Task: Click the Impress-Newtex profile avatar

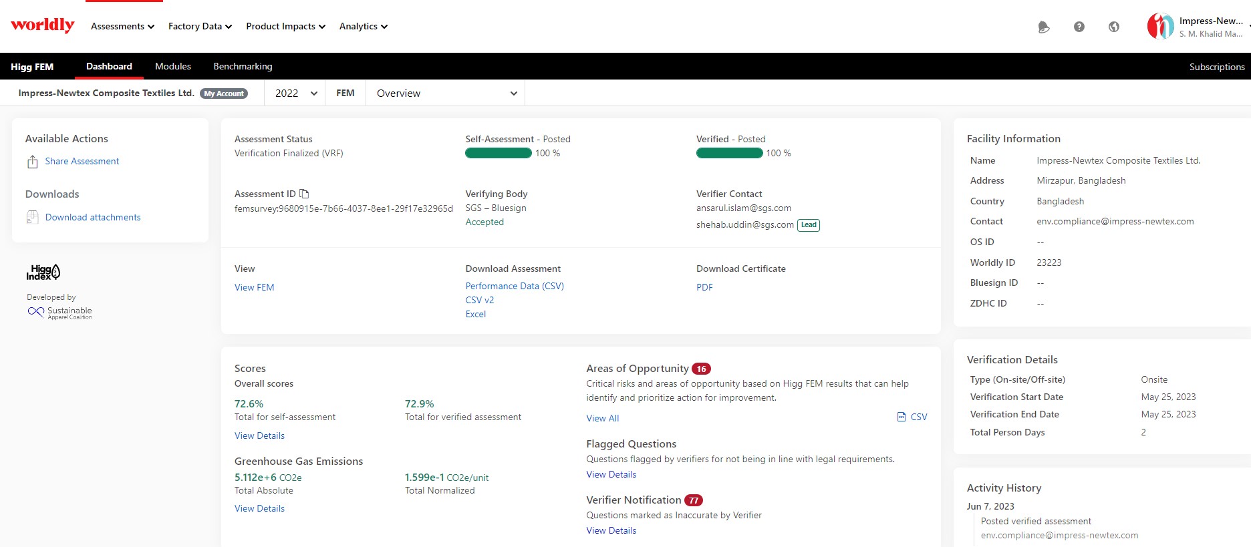Action: pyautogui.click(x=1160, y=27)
